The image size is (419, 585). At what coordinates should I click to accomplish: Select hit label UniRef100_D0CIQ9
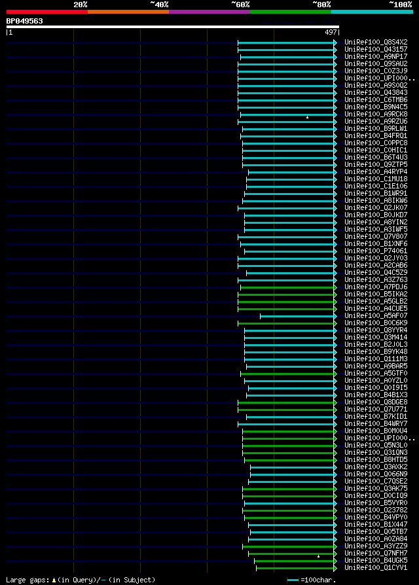pyautogui.click(x=376, y=496)
